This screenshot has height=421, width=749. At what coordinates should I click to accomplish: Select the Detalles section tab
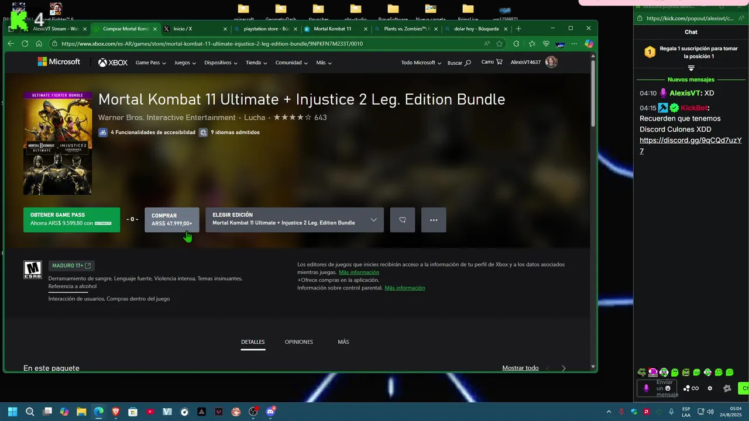point(253,342)
